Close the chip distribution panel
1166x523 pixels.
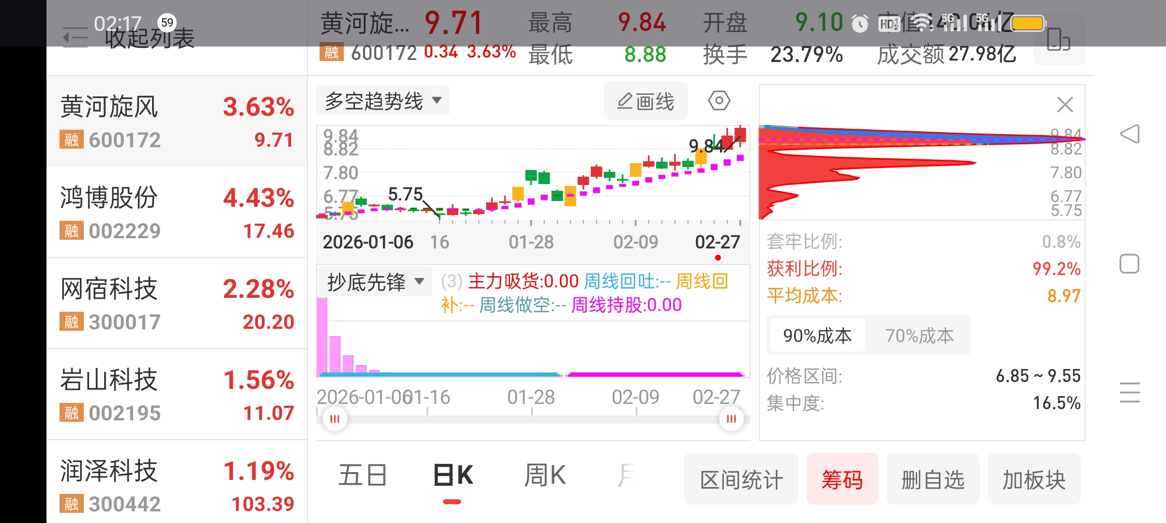pyautogui.click(x=1065, y=105)
